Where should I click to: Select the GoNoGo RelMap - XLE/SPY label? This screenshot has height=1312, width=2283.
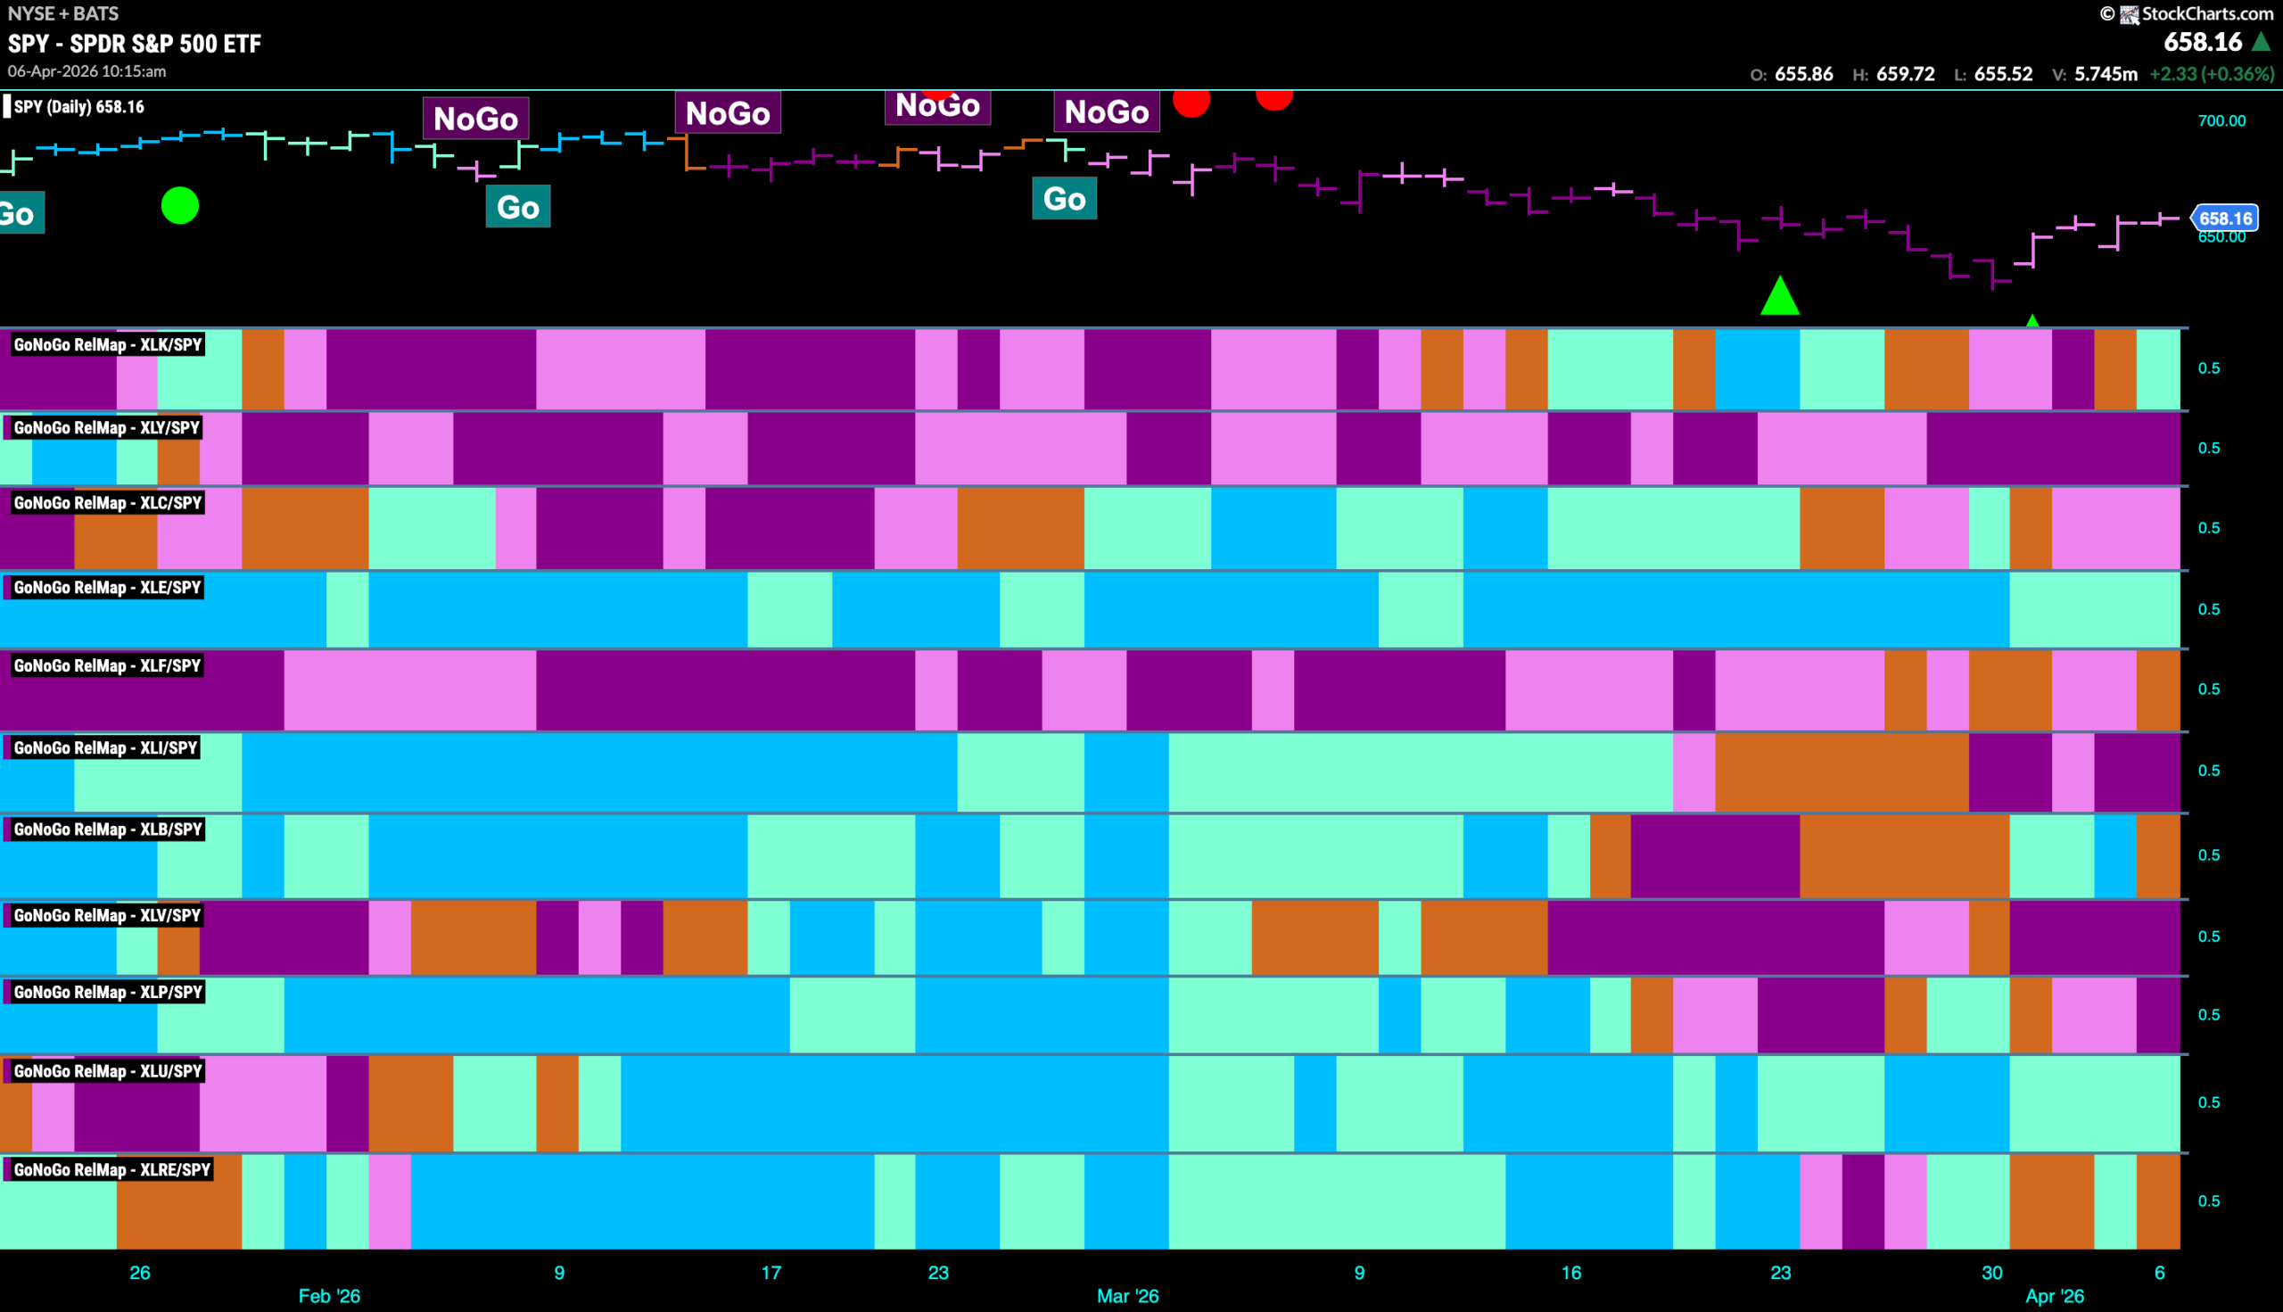pos(107,588)
